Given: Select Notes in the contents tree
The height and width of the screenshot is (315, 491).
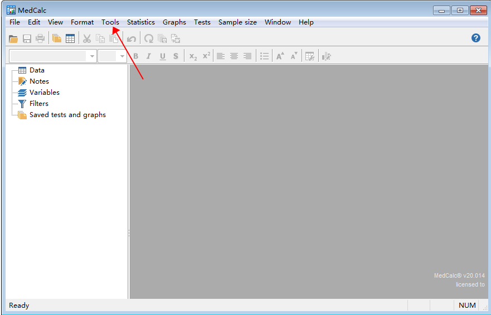Looking at the screenshot, I should 39,81.
